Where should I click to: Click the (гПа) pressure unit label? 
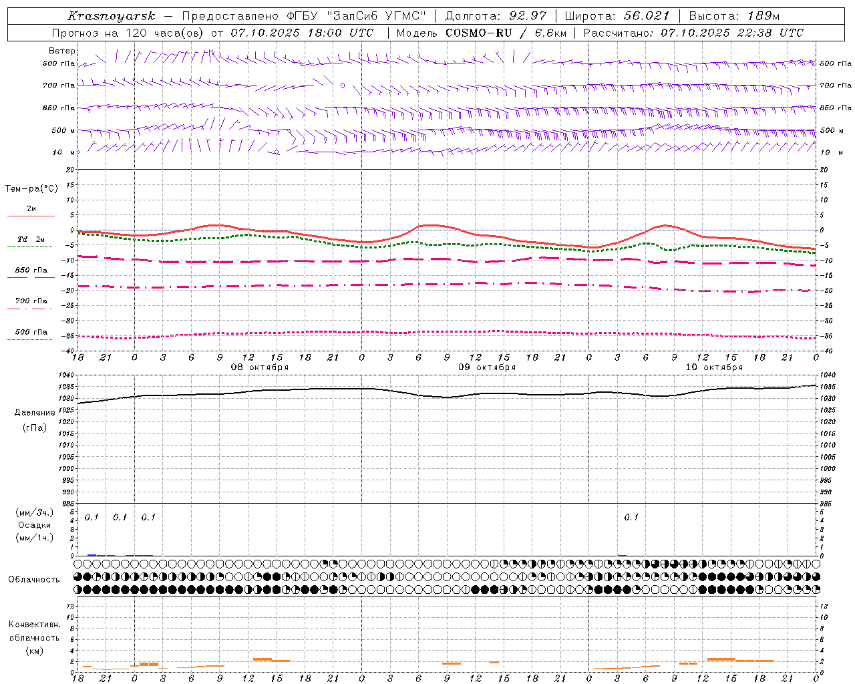click(x=35, y=428)
